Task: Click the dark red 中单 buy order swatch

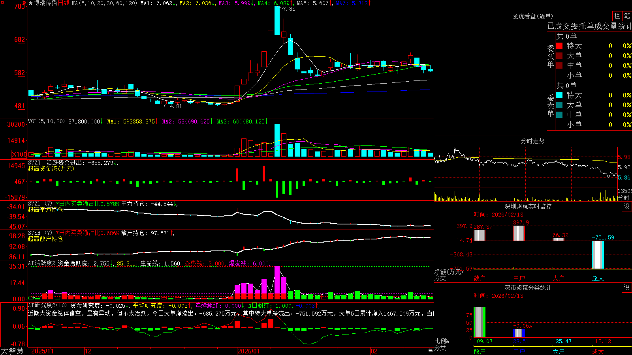Action: pyautogui.click(x=559, y=65)
